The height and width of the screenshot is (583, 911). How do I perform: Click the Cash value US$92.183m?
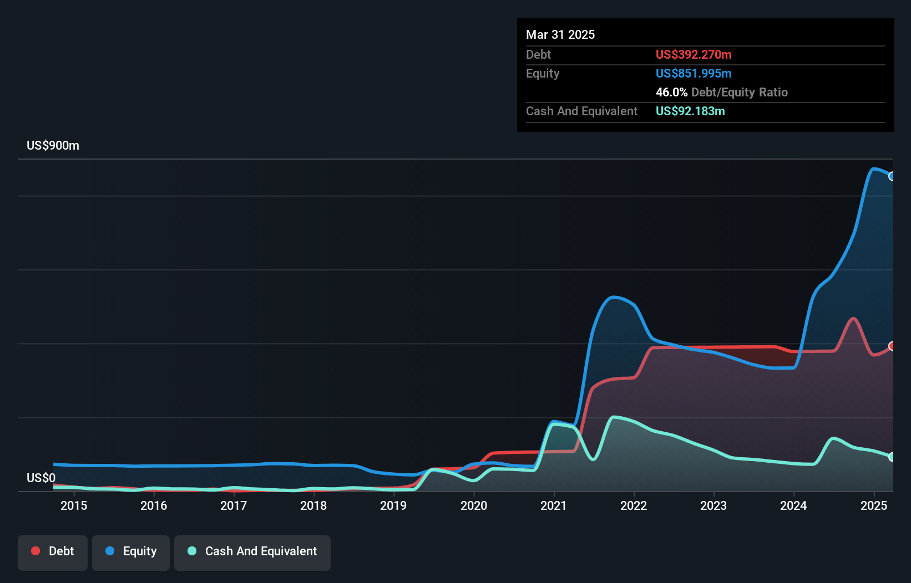[690, 111]
